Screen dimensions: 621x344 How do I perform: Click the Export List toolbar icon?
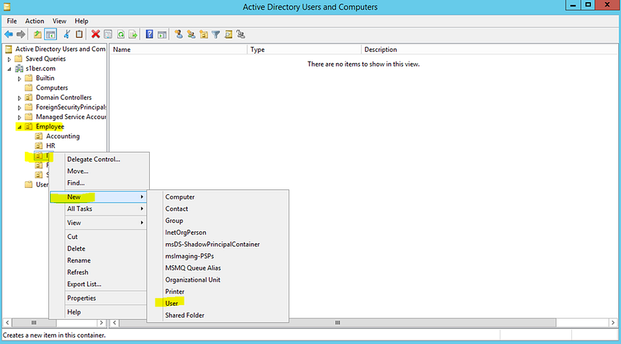point(133,35)
